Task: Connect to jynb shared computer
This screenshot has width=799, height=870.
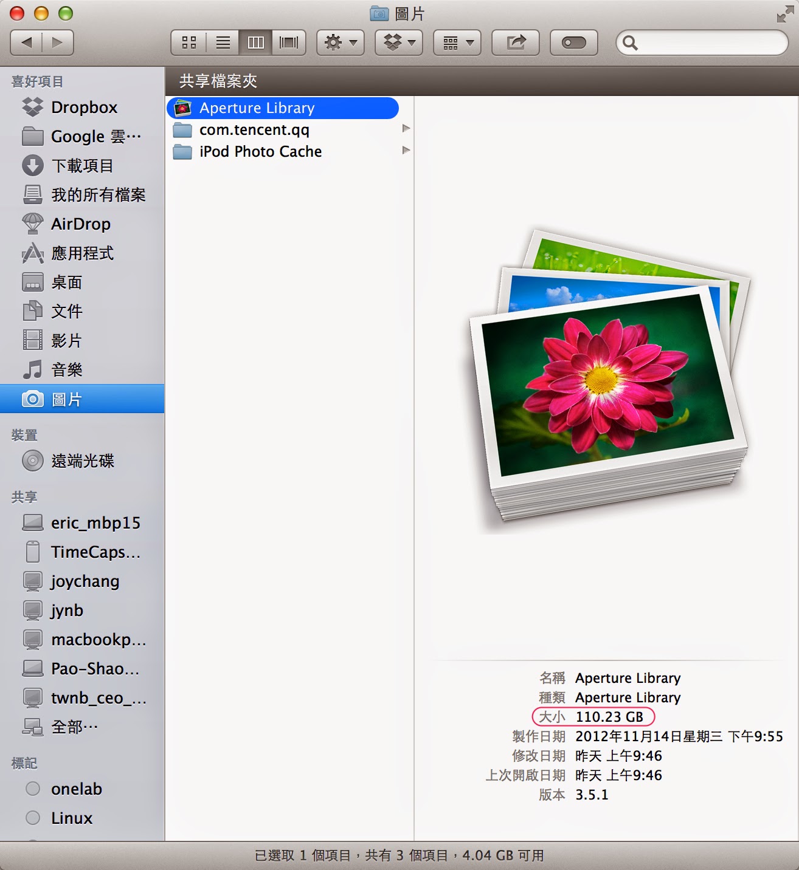Action: click(82, 611)
